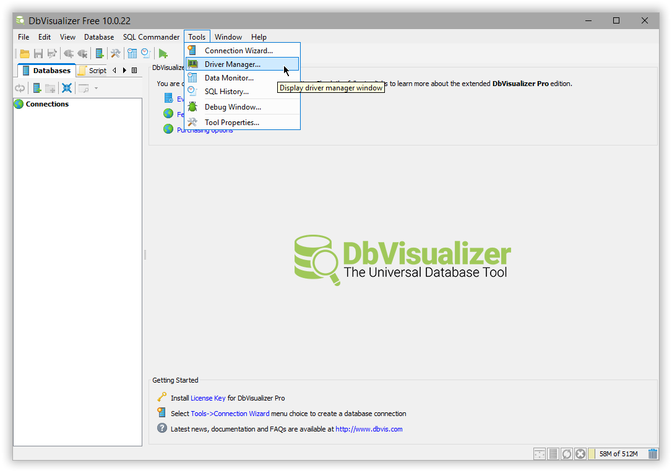This screenshot has width=672, height=473.
Task: Click the Disconnect plug icon
Action: coord(82,53)
